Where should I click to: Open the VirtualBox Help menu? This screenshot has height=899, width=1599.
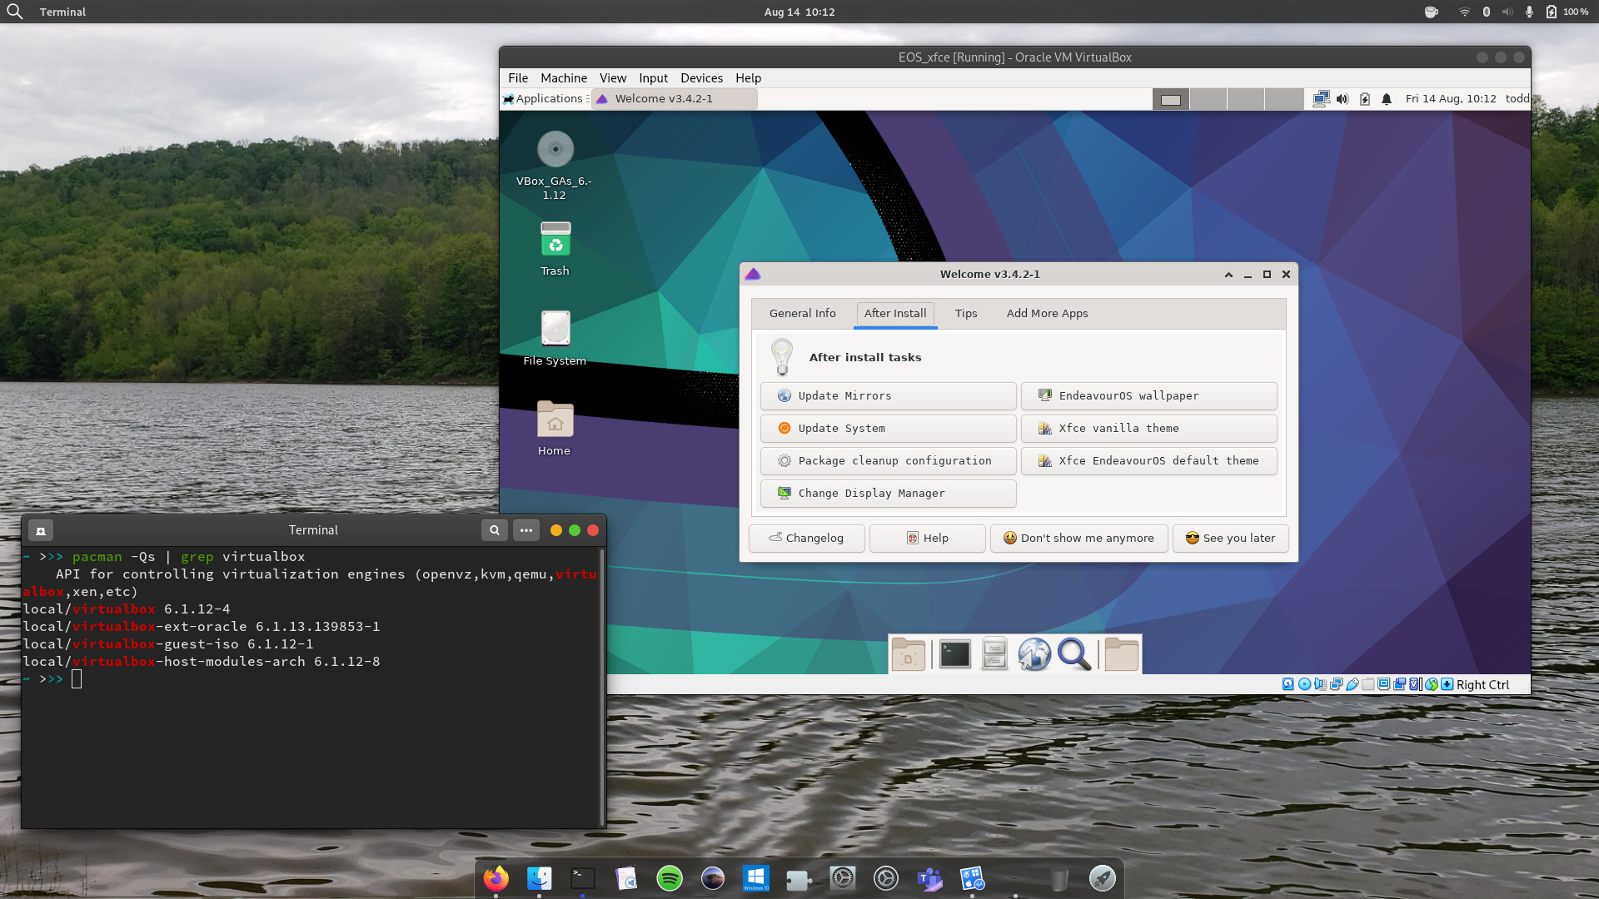[749, 78]
